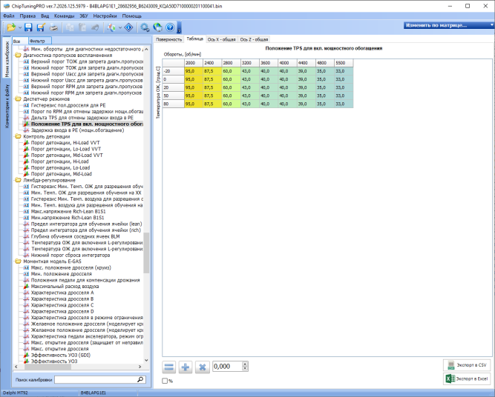Select Порог детонации, Hi-Load VVT

[65, 143]
